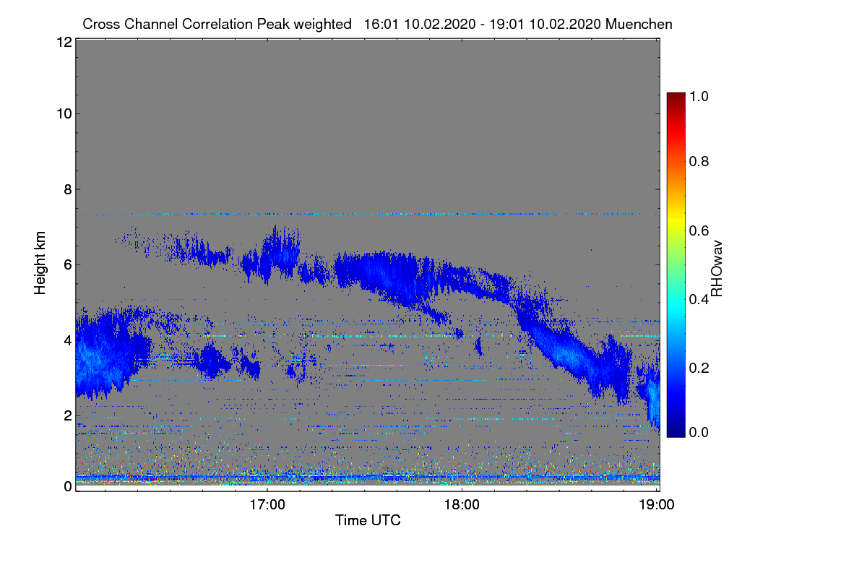Click the colorbar value 0.8
Viewport: 867px width, 578px height.
pyautogui.click(x=699, y=162)
